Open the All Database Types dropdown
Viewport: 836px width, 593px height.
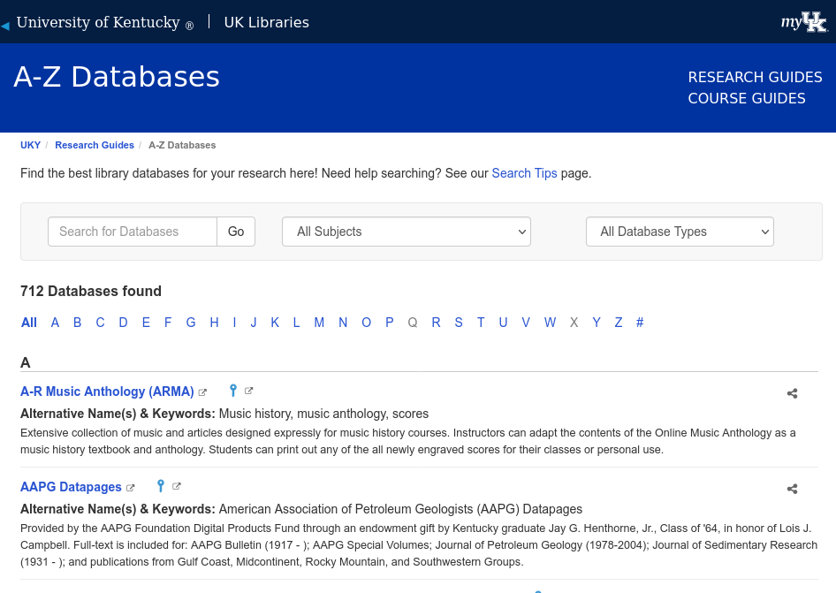tap(680, 232)
